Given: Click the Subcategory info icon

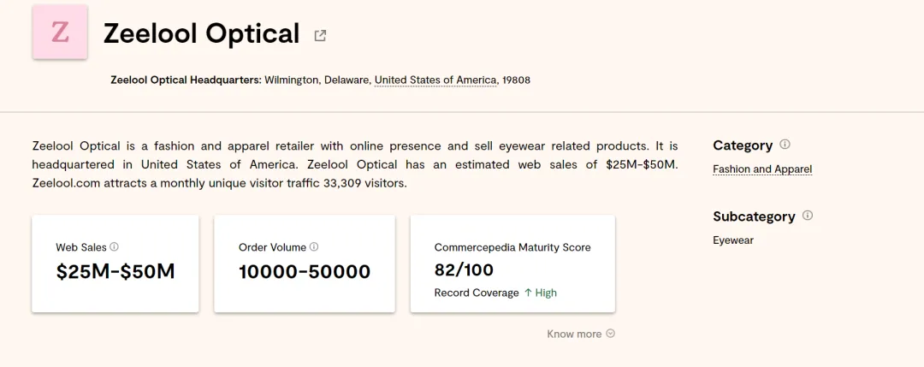Looking at the screenshot, I should [x=808, y=216].
